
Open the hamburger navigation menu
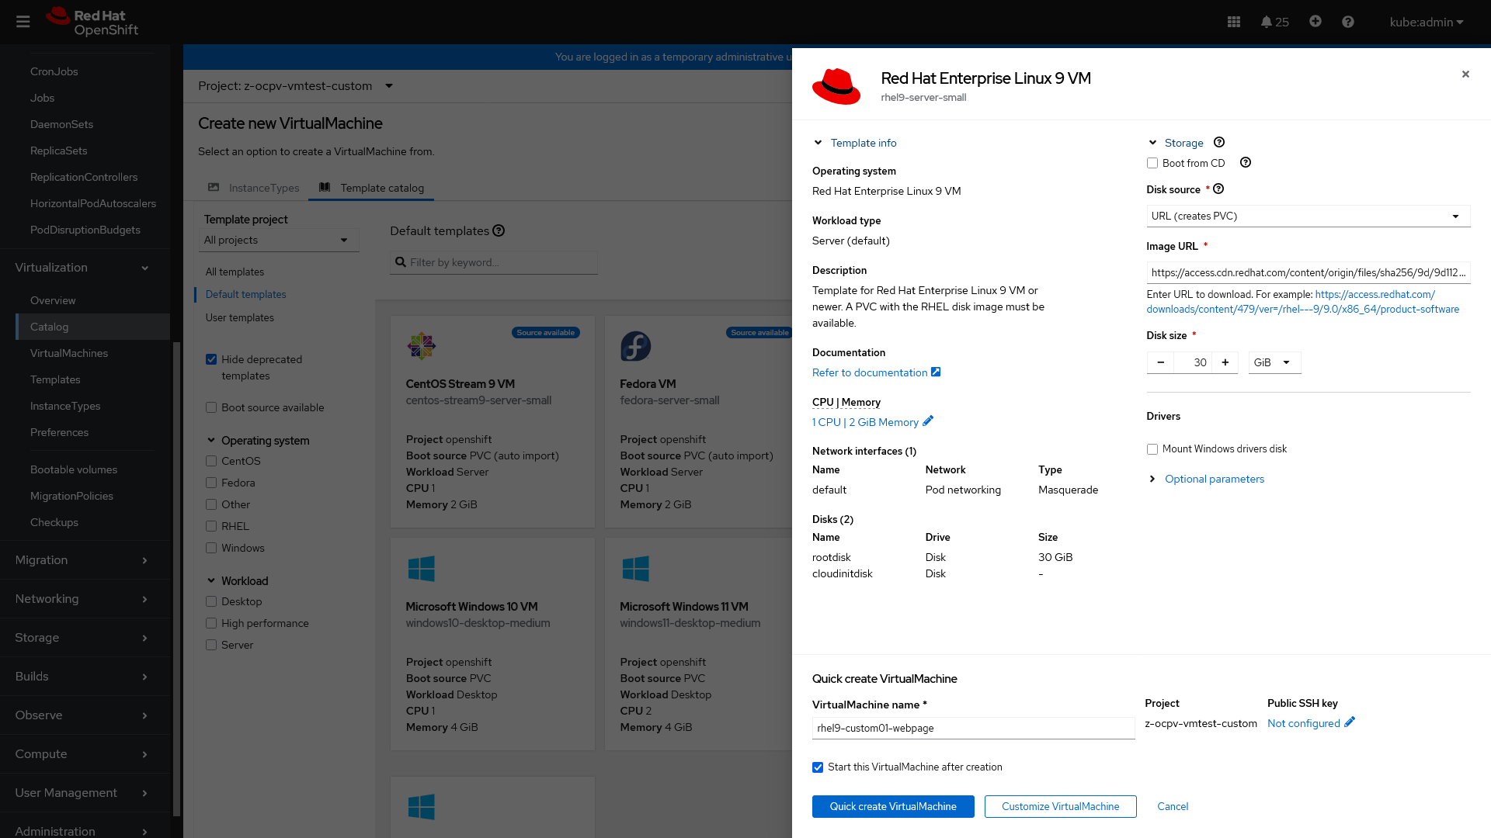point(23,22)
